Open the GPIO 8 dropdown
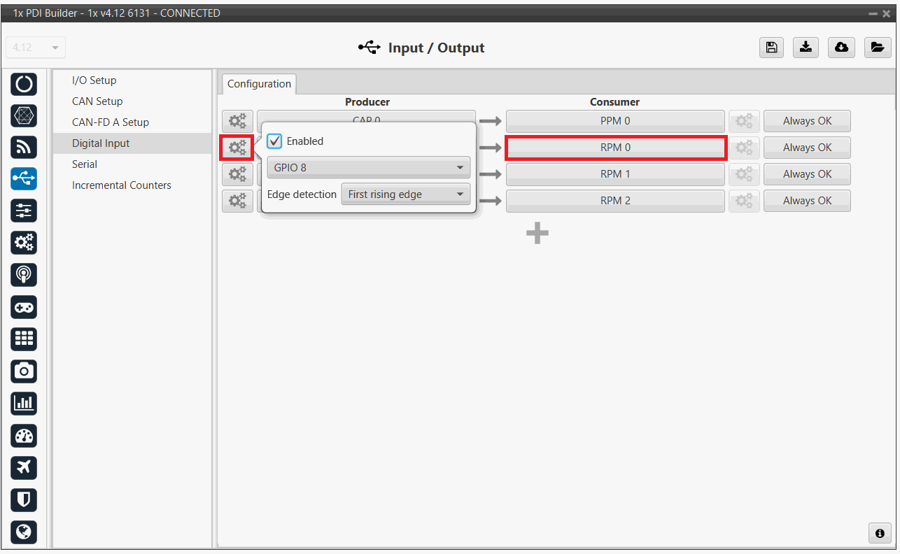This screenshot has width=900, height=554. 368,168
